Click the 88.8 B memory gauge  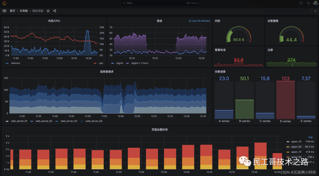tap(238, 34)
